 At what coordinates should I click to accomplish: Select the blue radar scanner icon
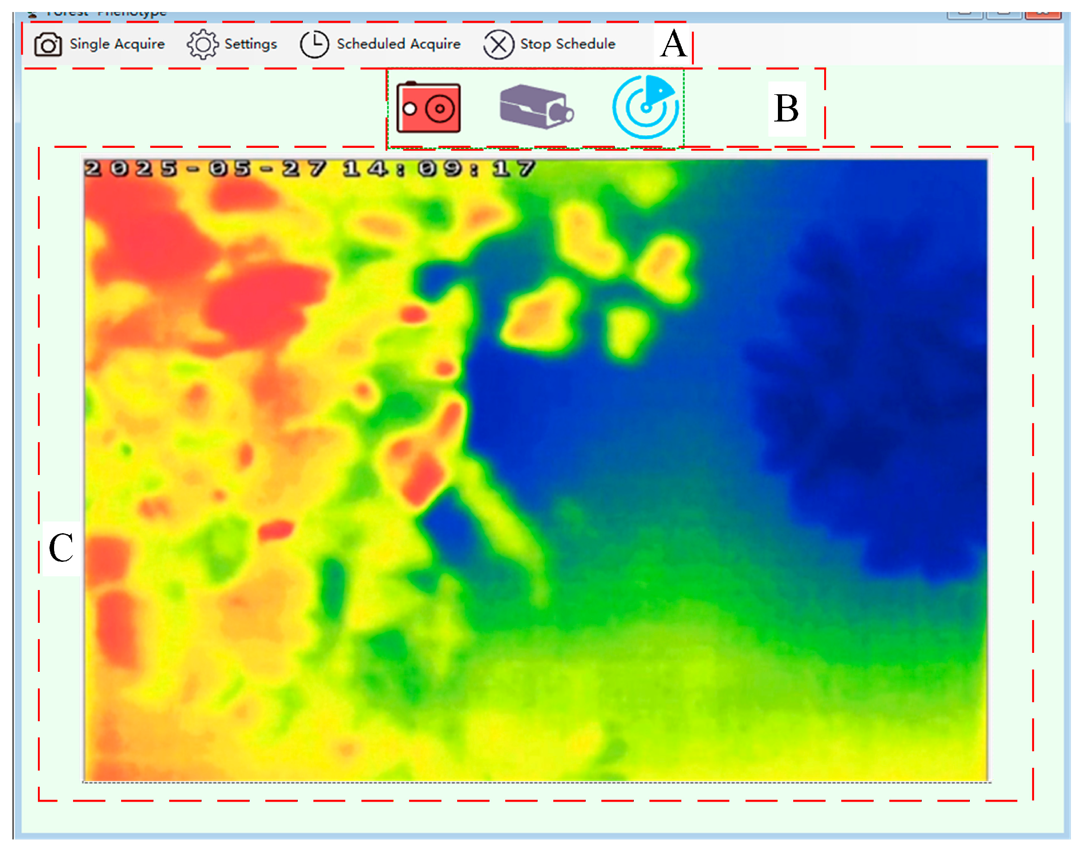pyautogui.click(x=646, y=107)
